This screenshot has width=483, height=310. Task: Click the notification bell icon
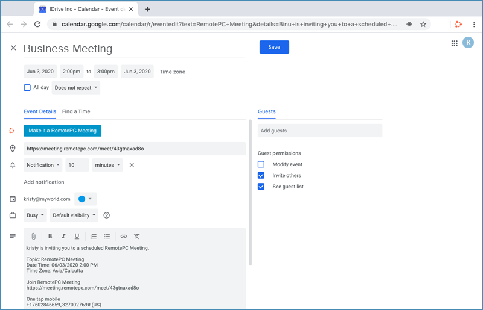(13, 165)
